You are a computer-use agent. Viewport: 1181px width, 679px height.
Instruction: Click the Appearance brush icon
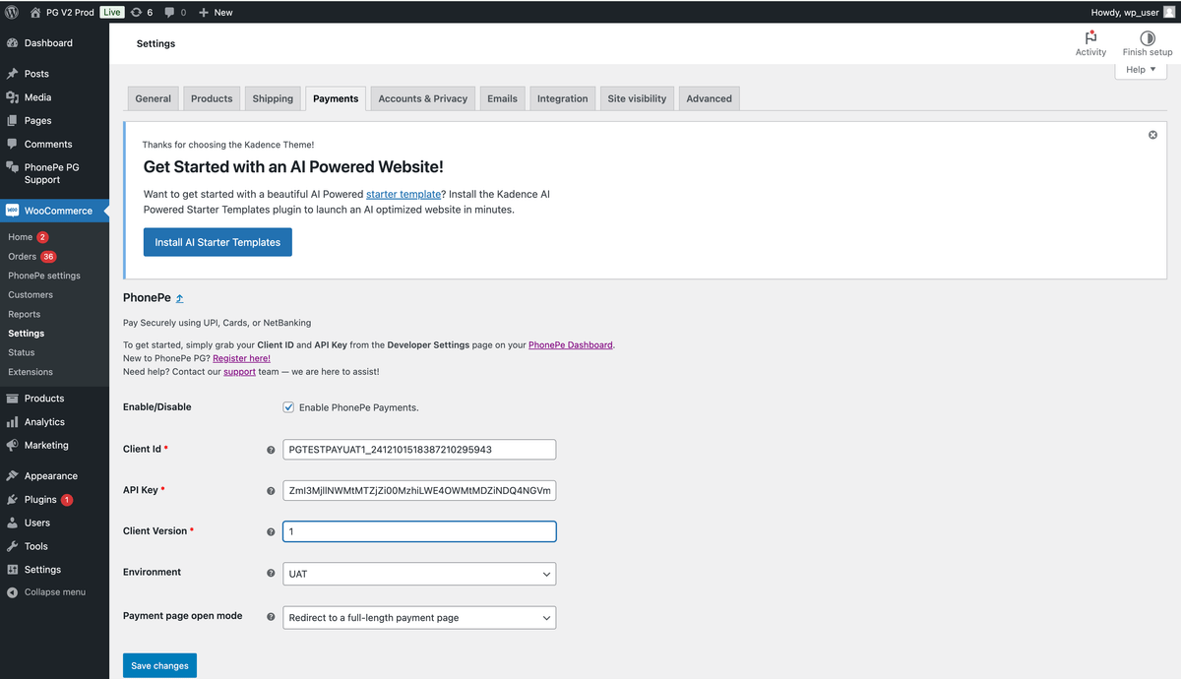[x=13, y=476]
